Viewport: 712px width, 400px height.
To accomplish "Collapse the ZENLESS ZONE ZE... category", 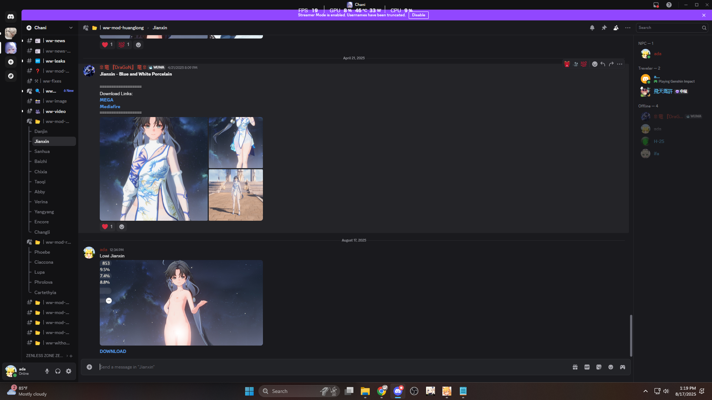I will tap(44, 356).
